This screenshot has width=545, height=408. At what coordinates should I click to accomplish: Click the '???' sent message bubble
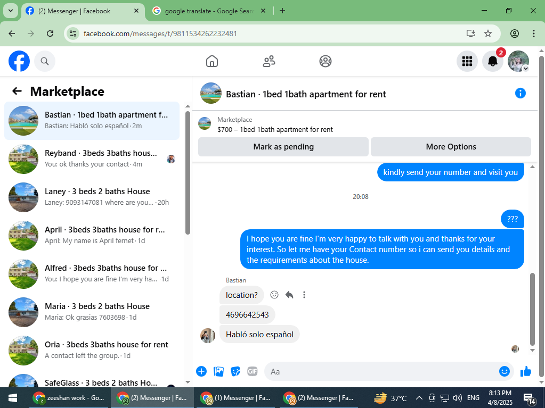click(513, 219)
